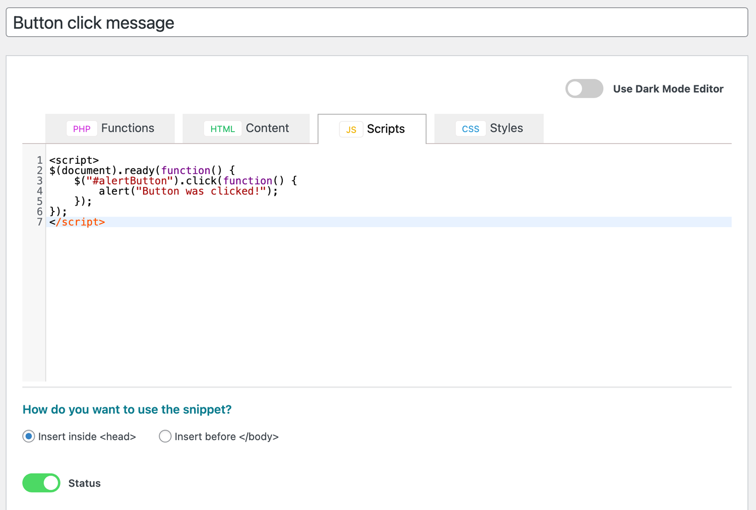The width and height of the screenshot is (756, 510).
Task: Click the highlighted </script> line
Action: (x=77, y=222)
